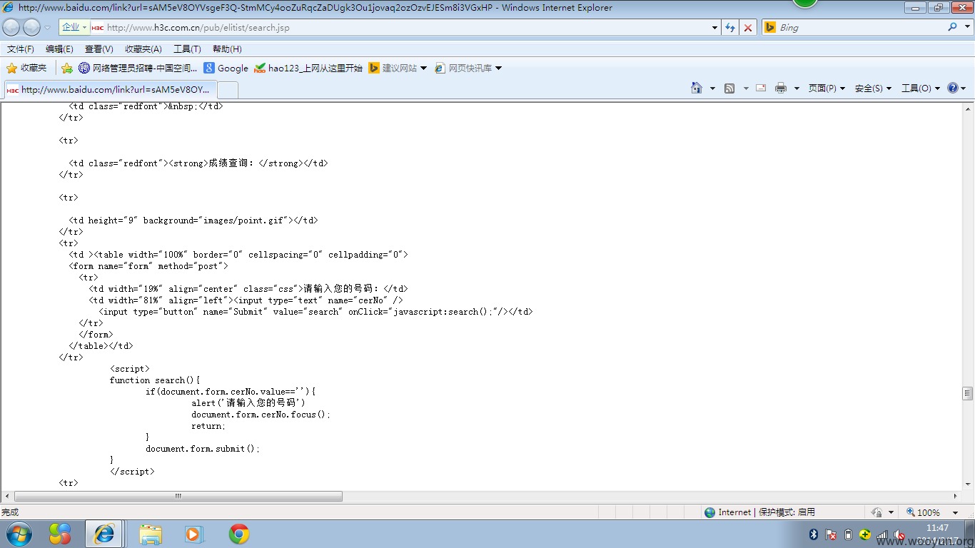Click the Print icon
Viewport: 975px width, 548px height.
[x=781, y=88]
